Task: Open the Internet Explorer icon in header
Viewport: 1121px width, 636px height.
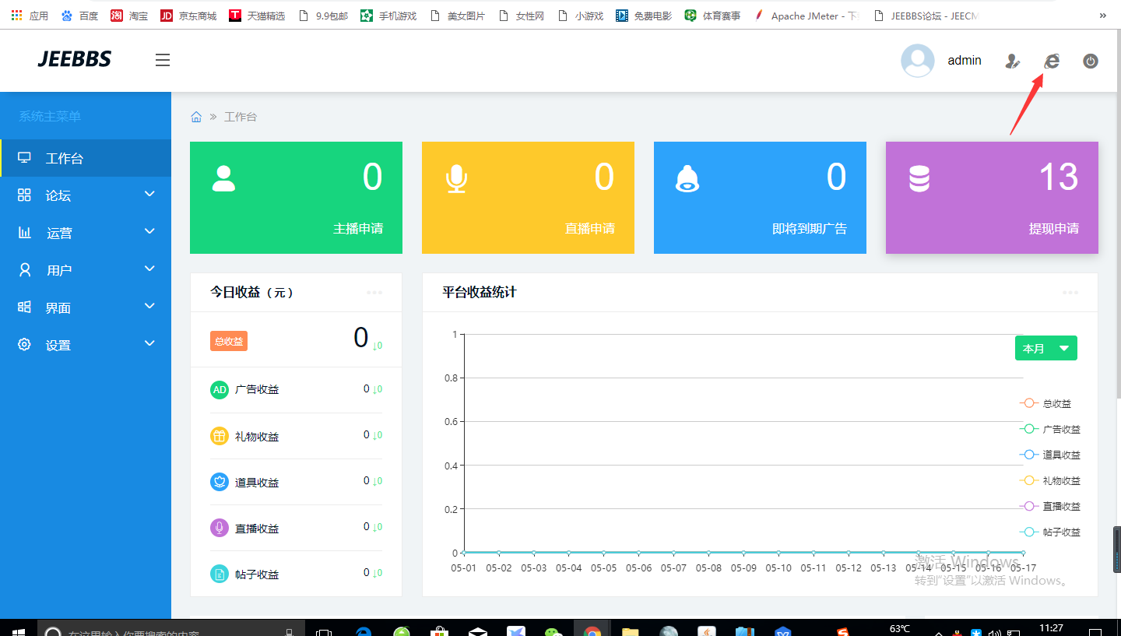Action: (1052, 61)
